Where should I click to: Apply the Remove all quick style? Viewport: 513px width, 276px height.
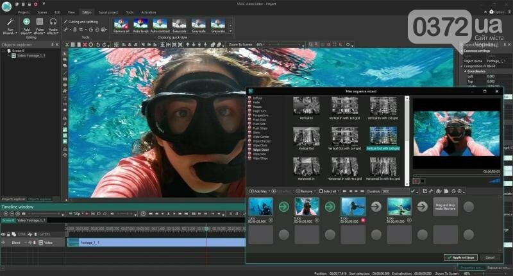[121, 26]
